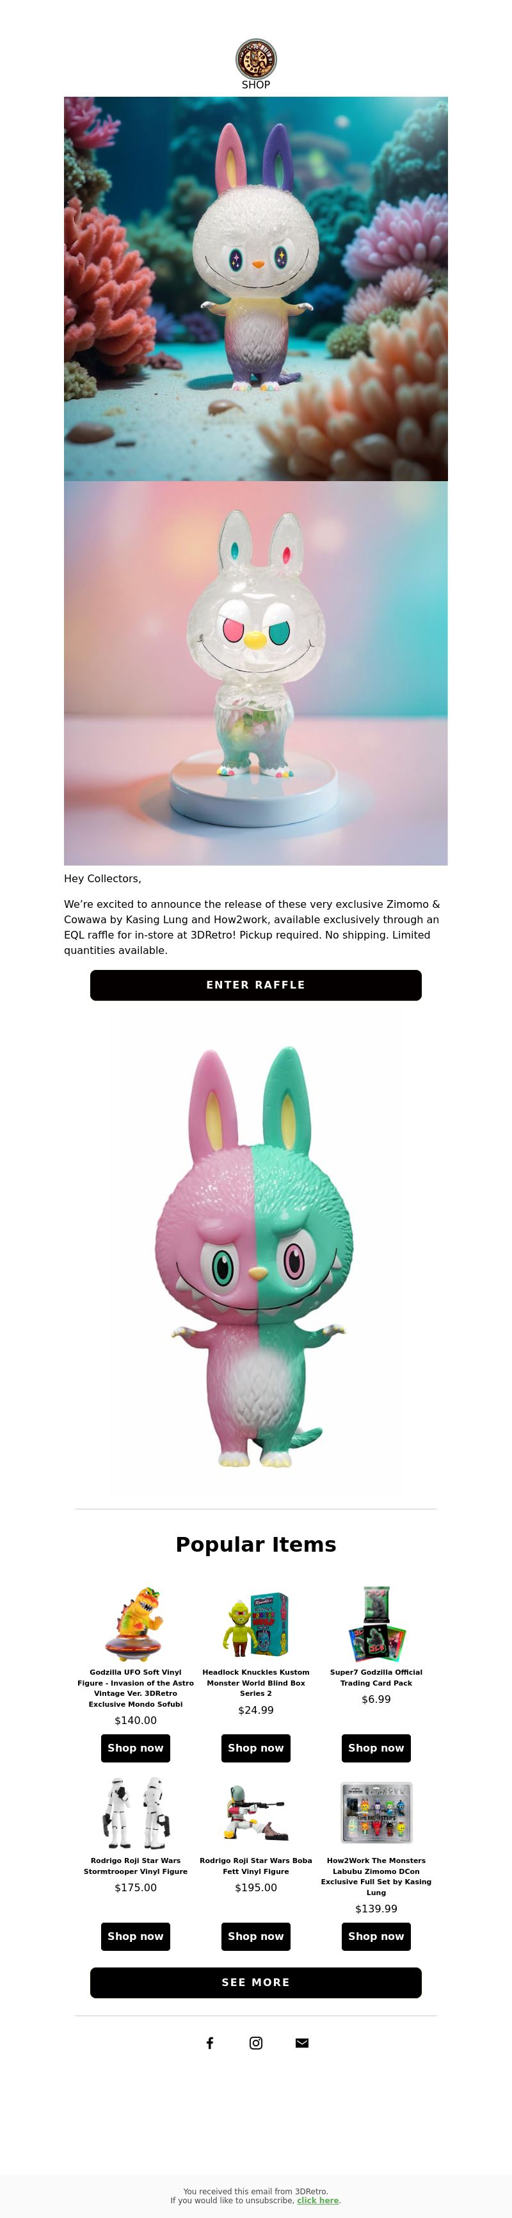Image resolution: width=512 pixels, height=2218 pixels.
Task: Select the Godzilla UFO figure thumbnail
Action: [136, 1624]
